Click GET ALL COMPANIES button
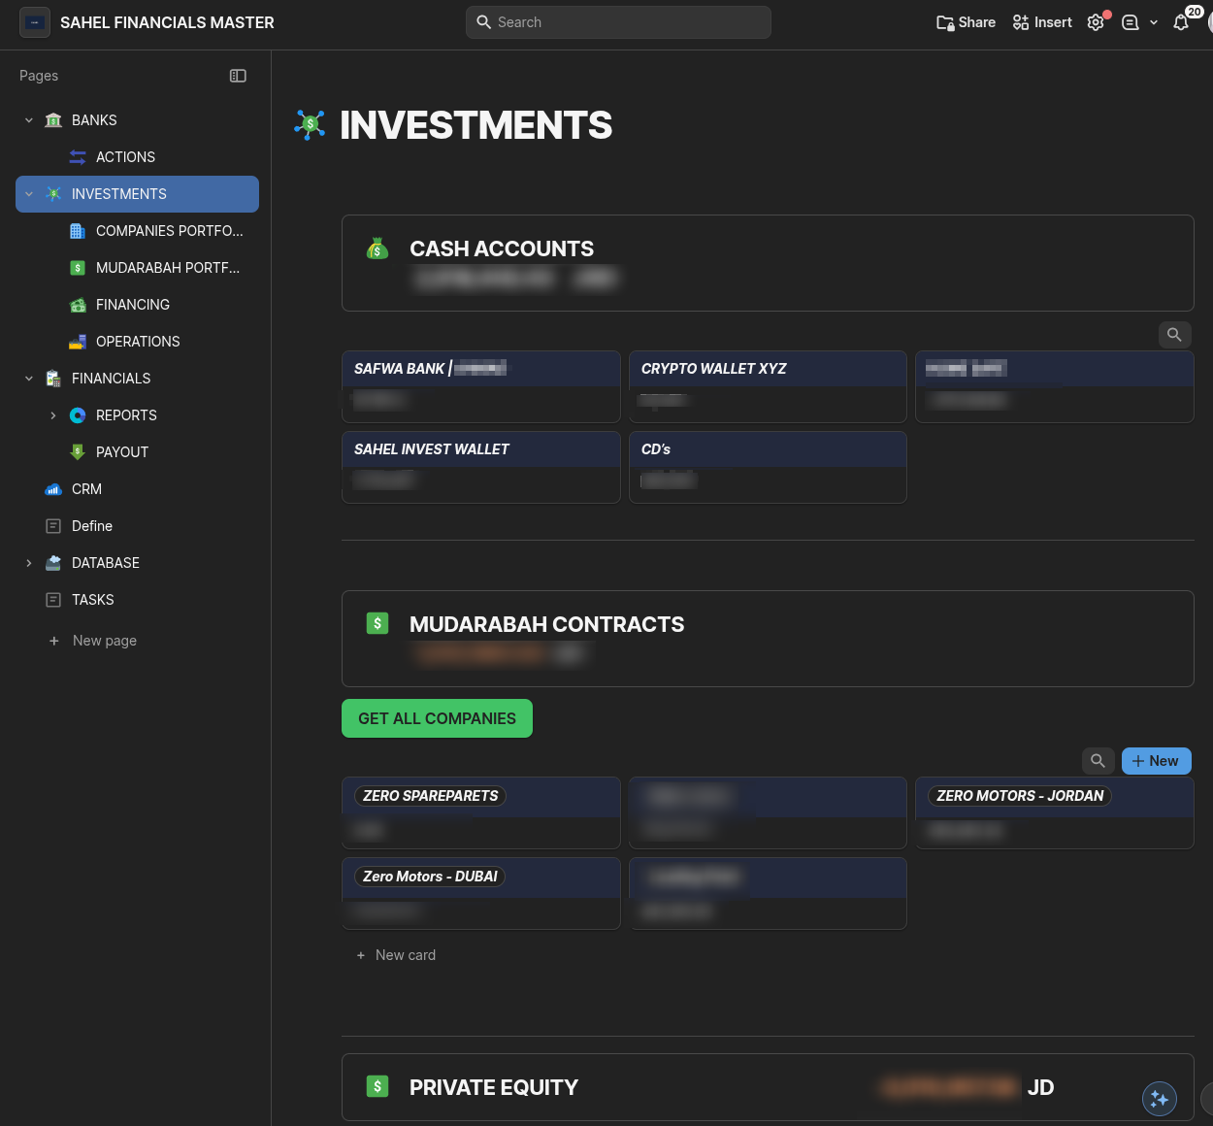This screenshot has height=1126, width=1213. (437, 718)
